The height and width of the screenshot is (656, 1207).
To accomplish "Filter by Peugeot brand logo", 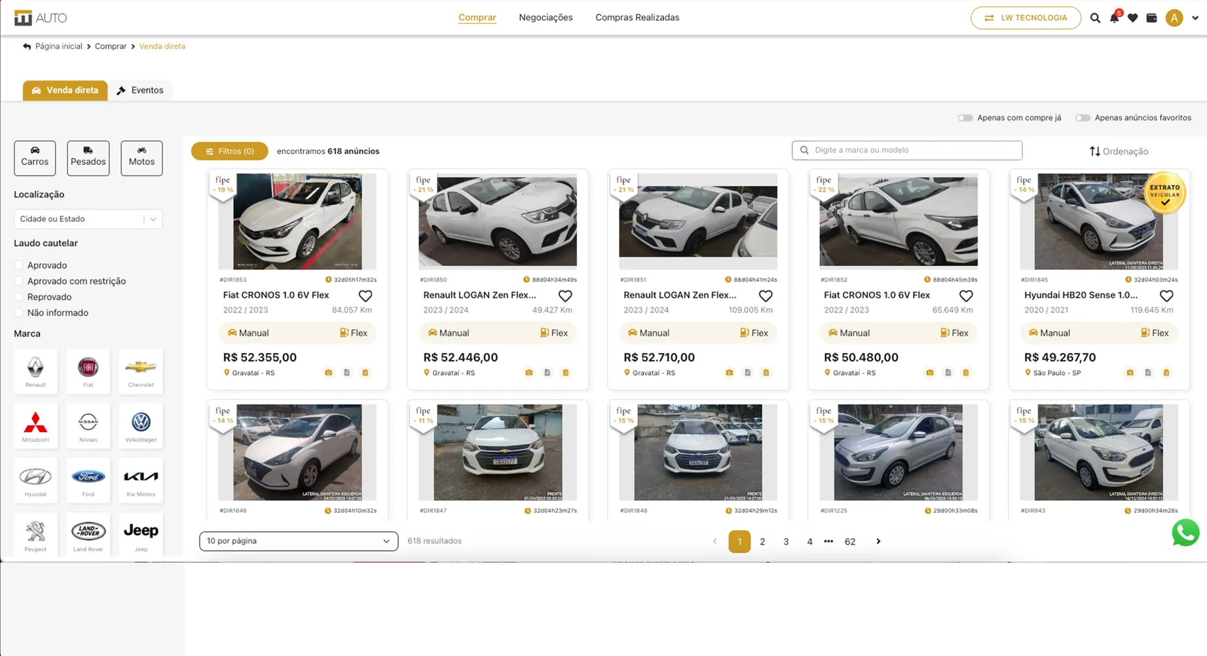I will click(35, 535).
